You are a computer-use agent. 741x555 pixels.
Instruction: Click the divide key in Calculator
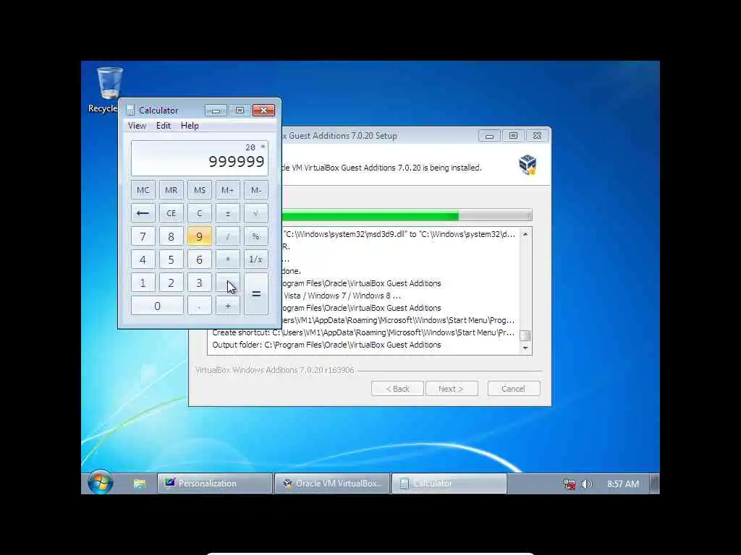[228, 236]
